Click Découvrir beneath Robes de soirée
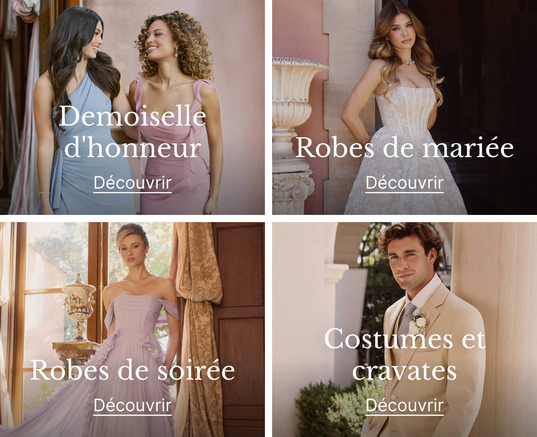The height and width of the screenshot is (437, 537). click(132, 405)
